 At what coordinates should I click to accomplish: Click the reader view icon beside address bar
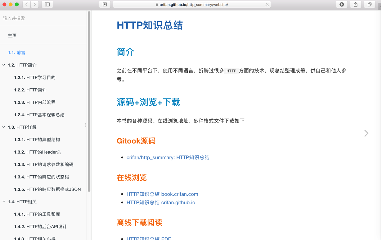pyautogui.click(x=105, y=4)
